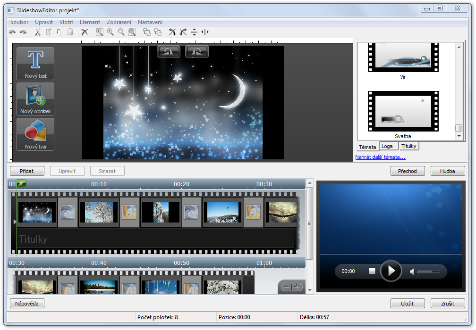Click the scissors cut icon in toolbar

pos(38,32)
